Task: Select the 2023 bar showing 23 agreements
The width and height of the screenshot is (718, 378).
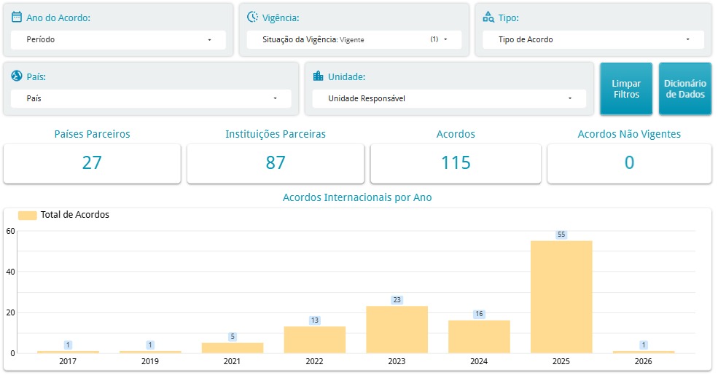Action: [397, 329]
